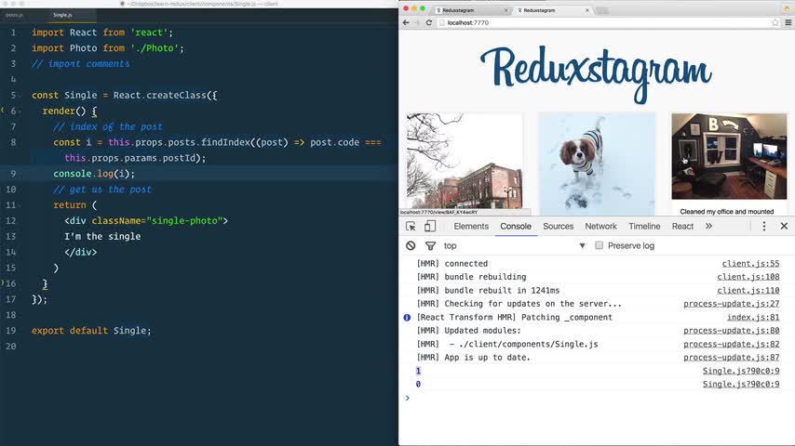
Task: Click line number 12 in editor gutter
Action: pos(10,221)
